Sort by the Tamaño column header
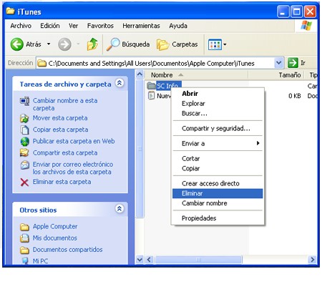Screen dimensions: 322x287 [277, 75]
